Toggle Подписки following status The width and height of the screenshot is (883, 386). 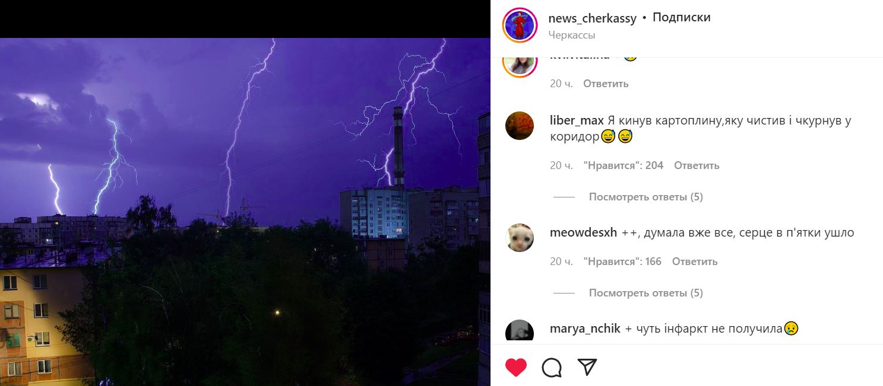pos(681,18)
